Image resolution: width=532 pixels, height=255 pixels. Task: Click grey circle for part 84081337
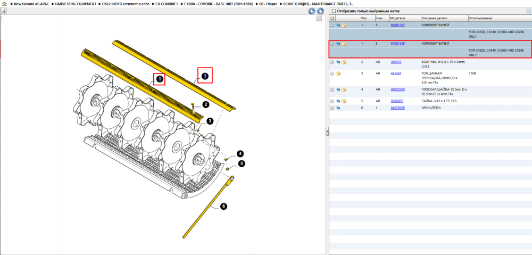click(x=332, y=25)
